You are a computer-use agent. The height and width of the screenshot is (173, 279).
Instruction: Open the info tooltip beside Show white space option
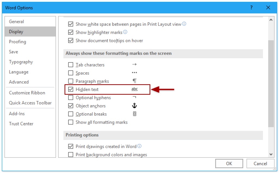184,24
